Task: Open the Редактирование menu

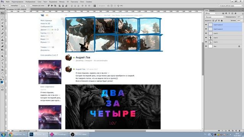Action: tap(18, 2)
